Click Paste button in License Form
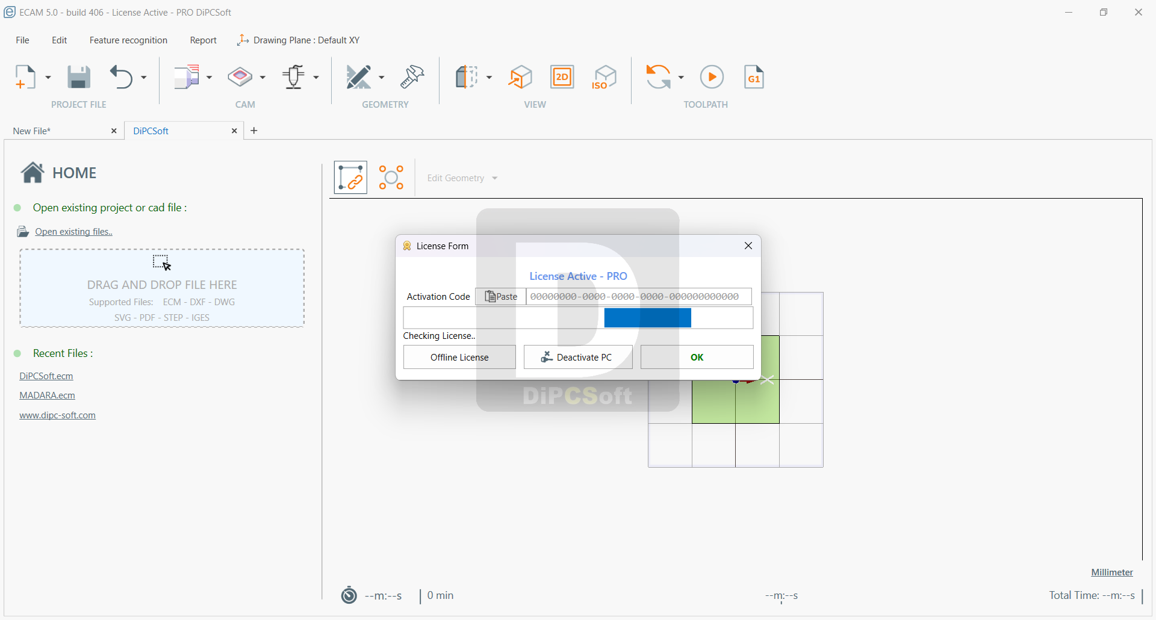This screenshot has height=620, width=1156. (x=501, y=297)
